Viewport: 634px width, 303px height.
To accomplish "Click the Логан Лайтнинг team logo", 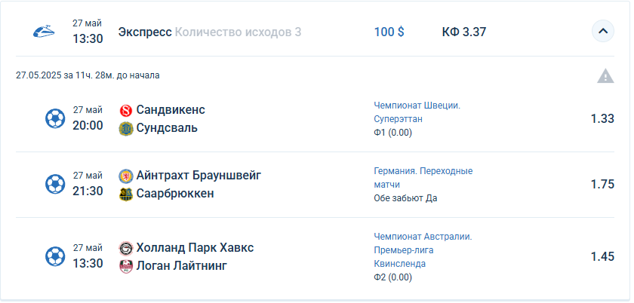I will (126, 267).
